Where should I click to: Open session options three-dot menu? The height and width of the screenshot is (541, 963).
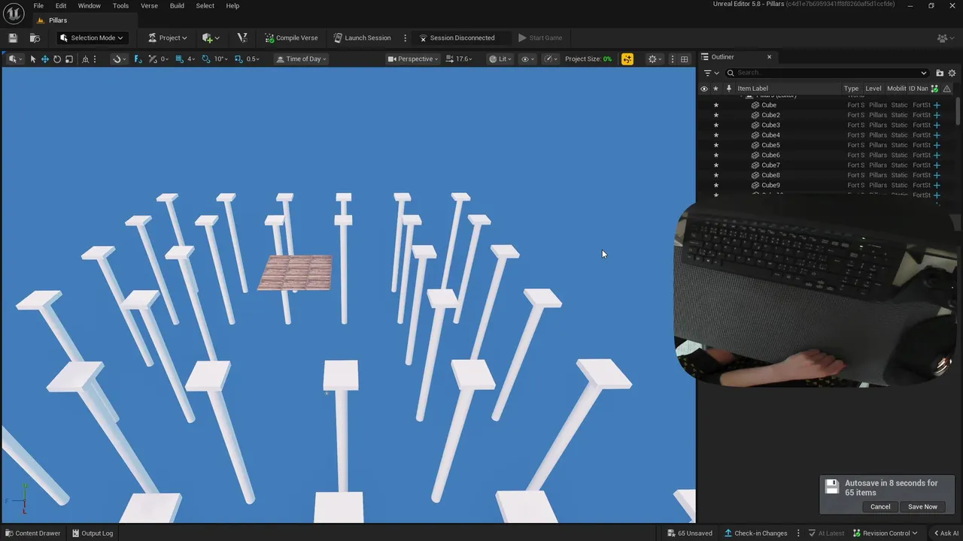(405, 38)
